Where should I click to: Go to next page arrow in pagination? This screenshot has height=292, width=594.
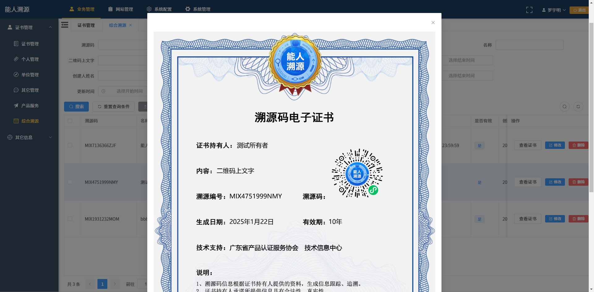point(115,284)
